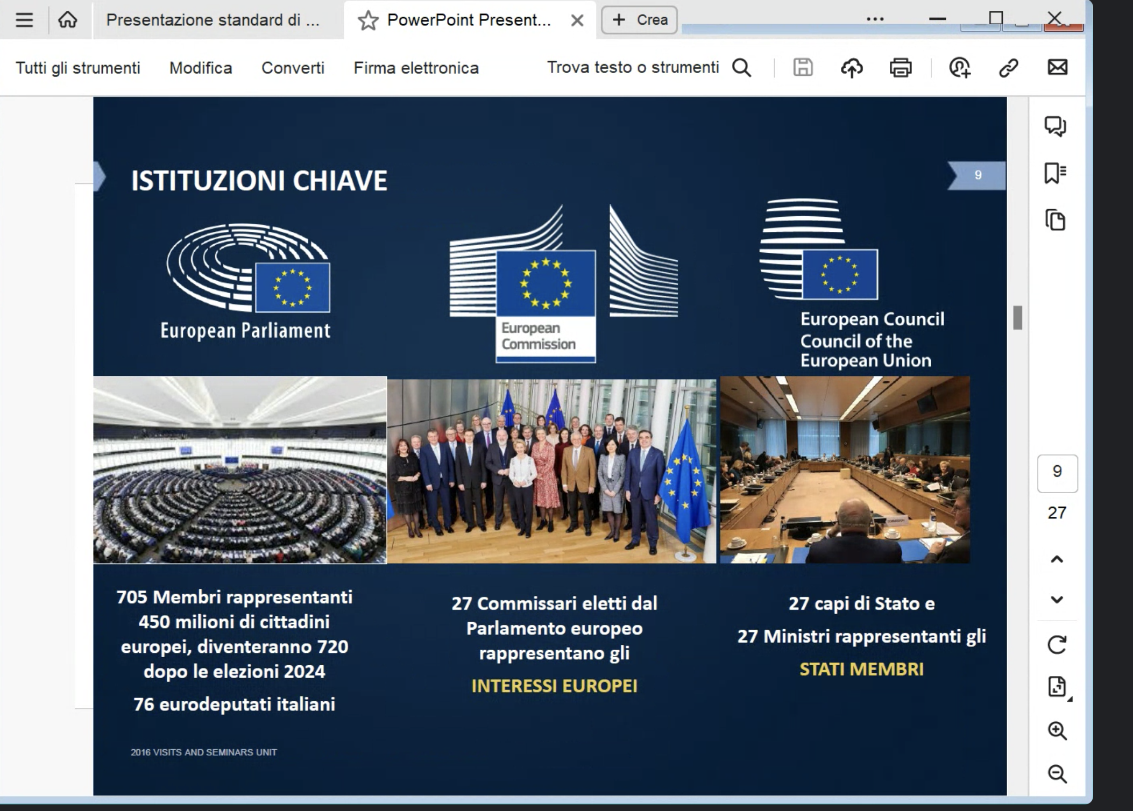The image size is (1133, 811).
Task: Open the Modifica menu
Action: point(201,68)
